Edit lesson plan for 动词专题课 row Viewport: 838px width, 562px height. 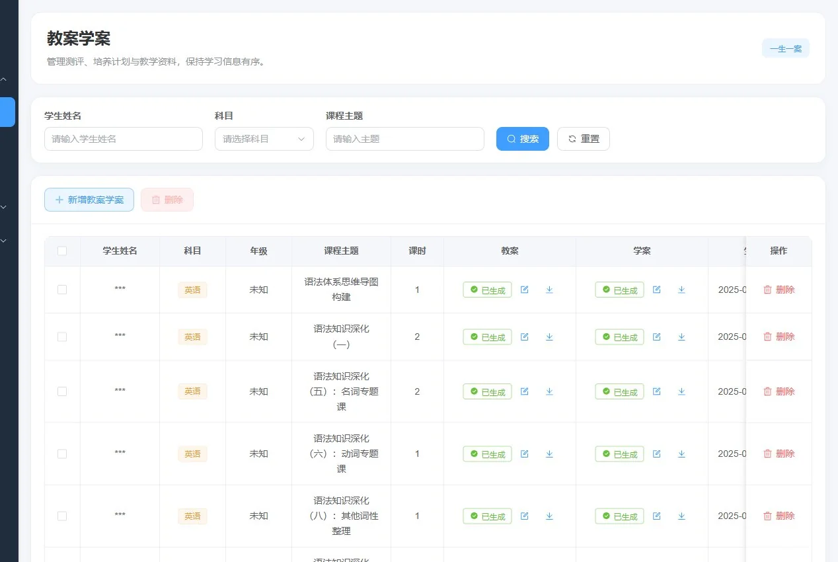coord(525,454)
